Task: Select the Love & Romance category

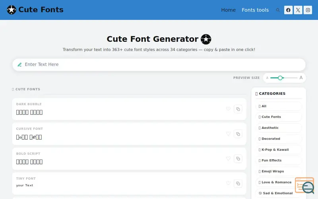Action: (x=279, y=182)
